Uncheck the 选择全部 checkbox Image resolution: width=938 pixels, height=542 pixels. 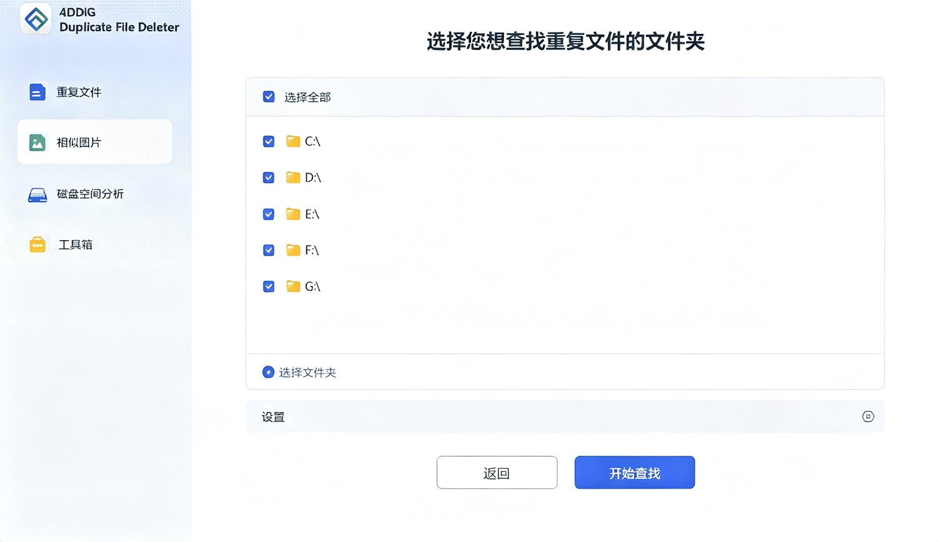269,97
